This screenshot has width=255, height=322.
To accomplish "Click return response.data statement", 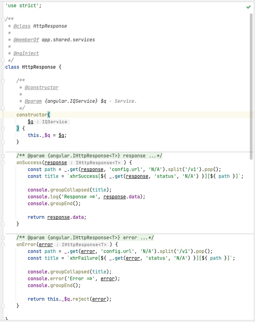I will 57,217.
